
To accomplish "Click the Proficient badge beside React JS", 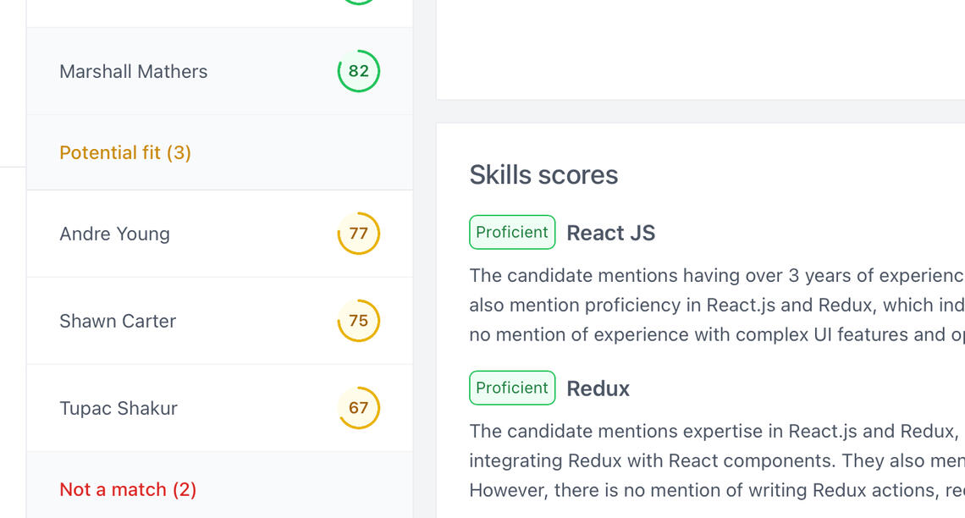I will (512, 233).
